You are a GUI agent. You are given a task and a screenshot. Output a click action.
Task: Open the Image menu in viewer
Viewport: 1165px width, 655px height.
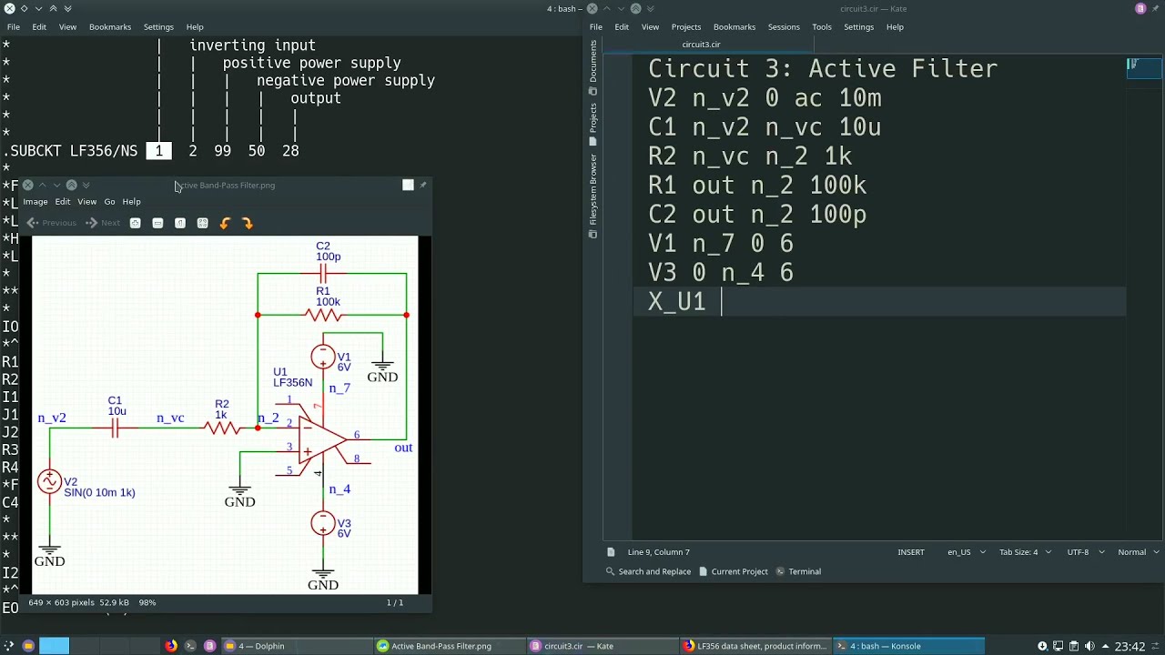tap(35, 202)
